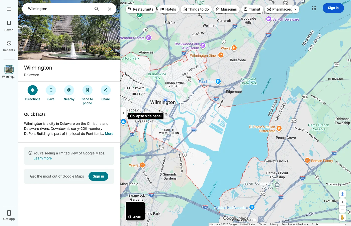This screenshot has width=351, height=226.
Task: Open the Layers map type switcher
Action: click(x=135, y=211)
